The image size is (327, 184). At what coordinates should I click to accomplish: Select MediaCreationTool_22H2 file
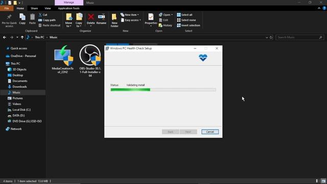coord(62,59)
